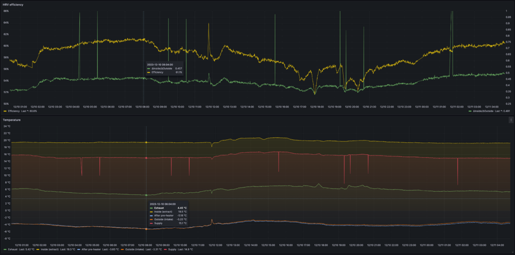Screen dimensions: 515x255
Task: Open the red Supply legend color swatch
Action: (165, 249)
